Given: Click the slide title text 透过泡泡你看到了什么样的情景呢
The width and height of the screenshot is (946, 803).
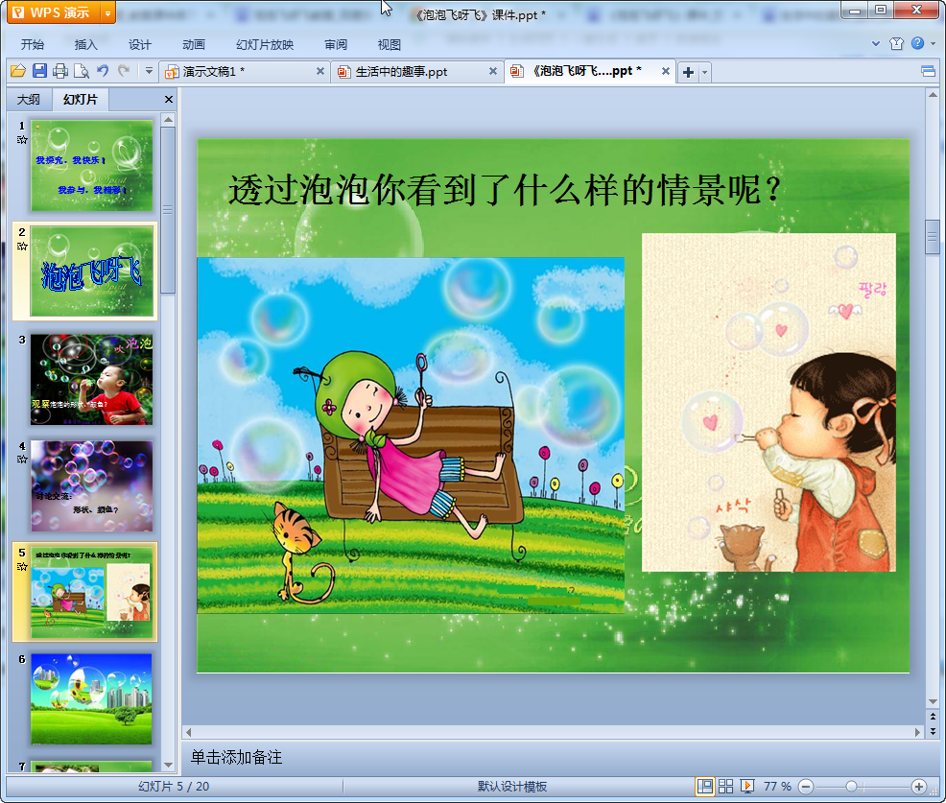Looking at the screenshot, I should 505,190.
